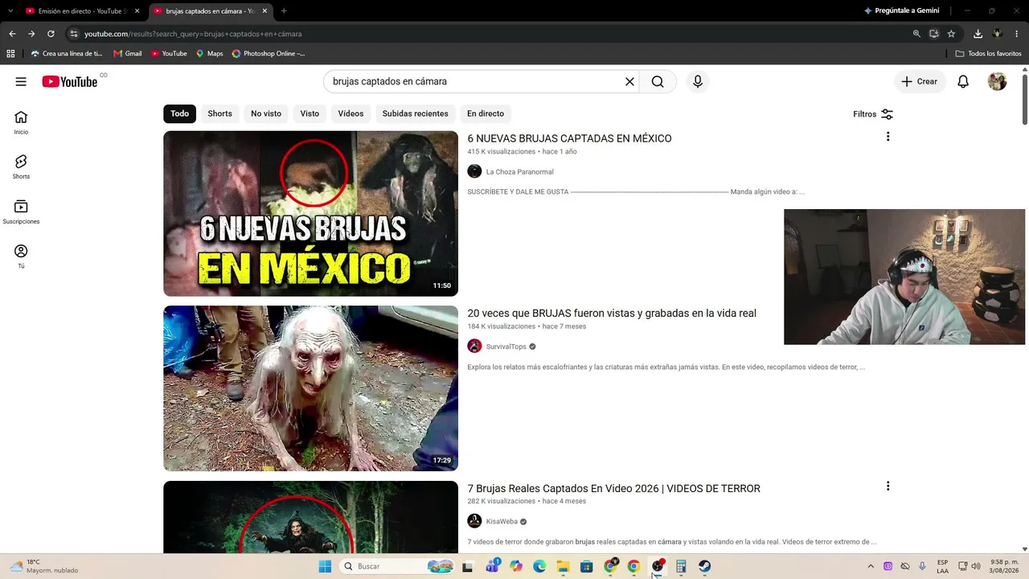Viewport: 1029px width, 579px height.
Task: Filter results by Subidas recientes chip
Action: point(415,113)
